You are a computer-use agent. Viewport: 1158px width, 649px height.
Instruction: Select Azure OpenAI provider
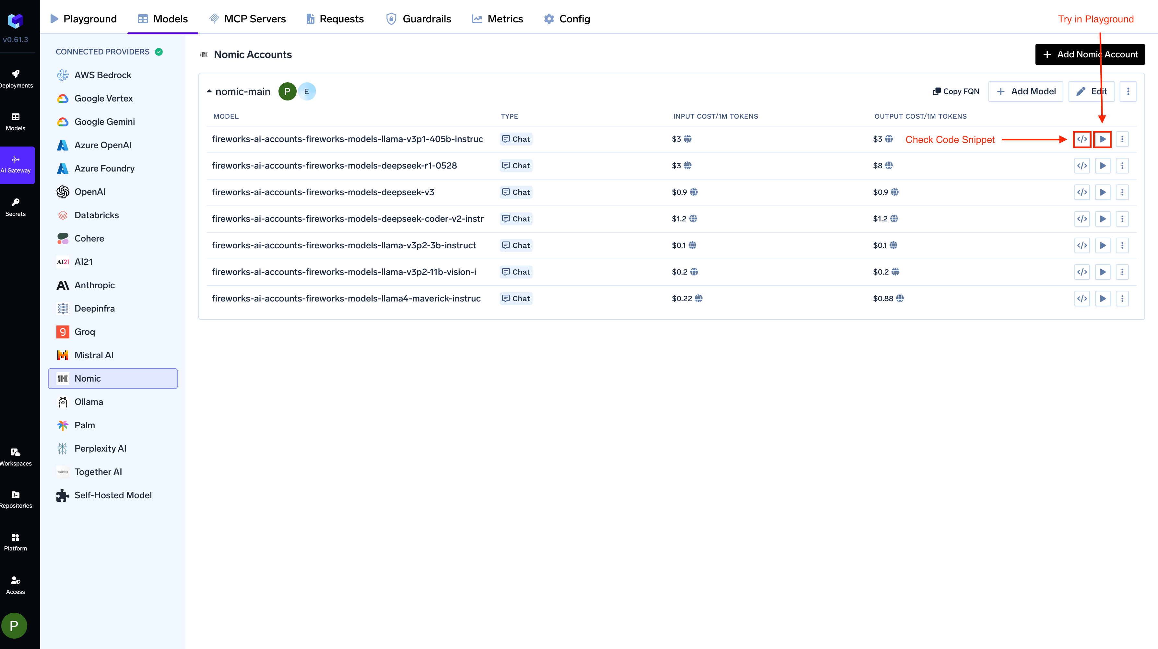click(113, 145)
